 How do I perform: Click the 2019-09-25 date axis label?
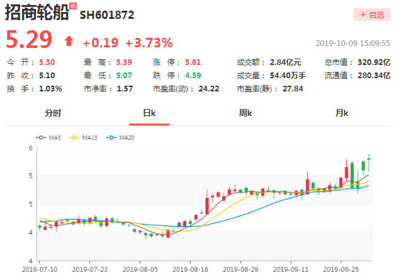[x=341, y=269]
